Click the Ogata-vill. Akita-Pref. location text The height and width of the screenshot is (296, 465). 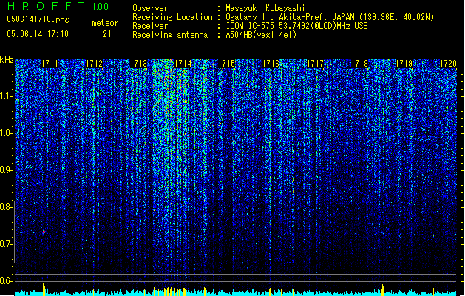330,17
